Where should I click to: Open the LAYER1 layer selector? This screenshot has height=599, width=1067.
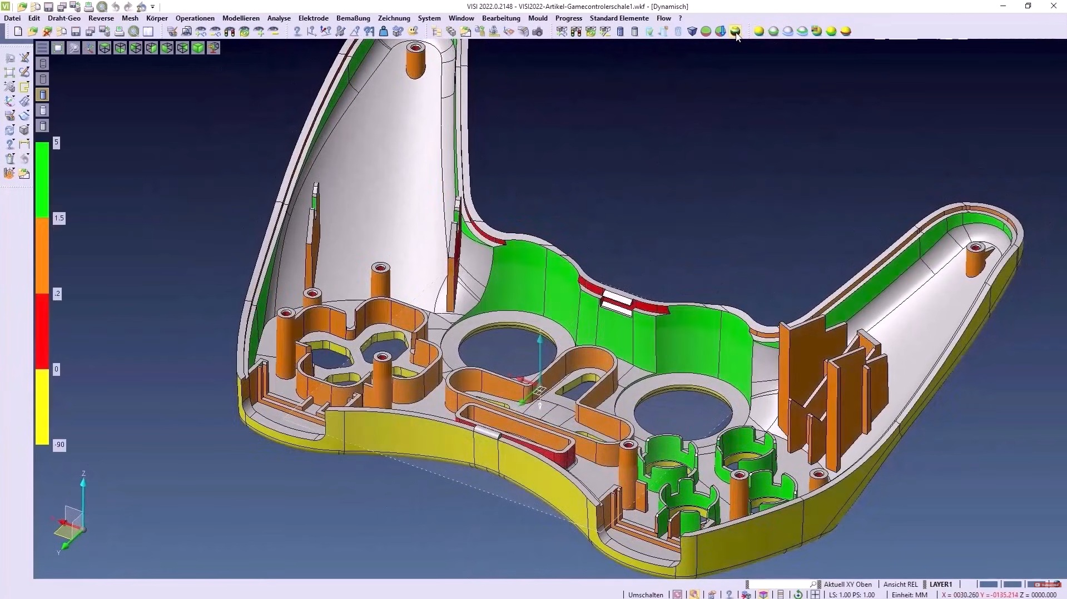click(941, 584)
